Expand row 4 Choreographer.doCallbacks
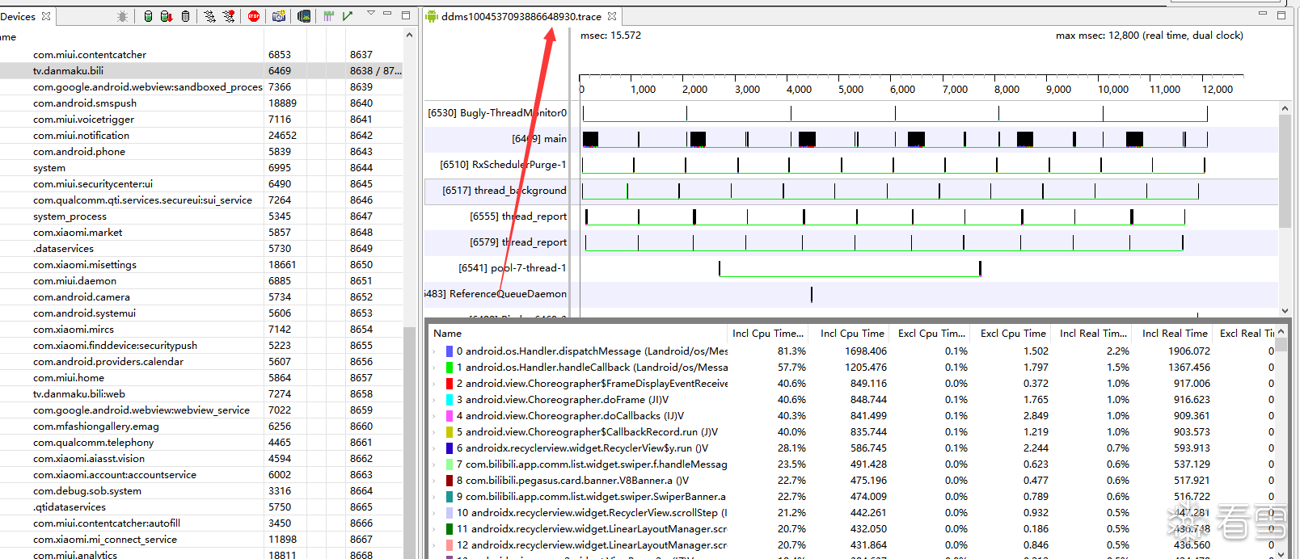The image size is (1300, 559). point(435,416)
